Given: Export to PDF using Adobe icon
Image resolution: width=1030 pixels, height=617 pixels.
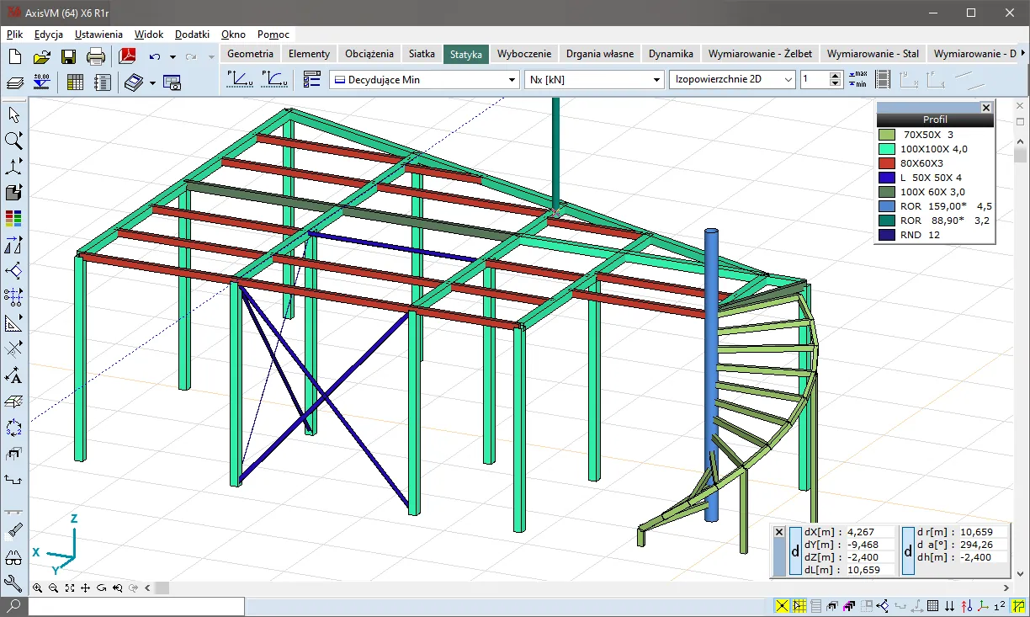Looking at the screenshot, I should click(x=127, y=57).
